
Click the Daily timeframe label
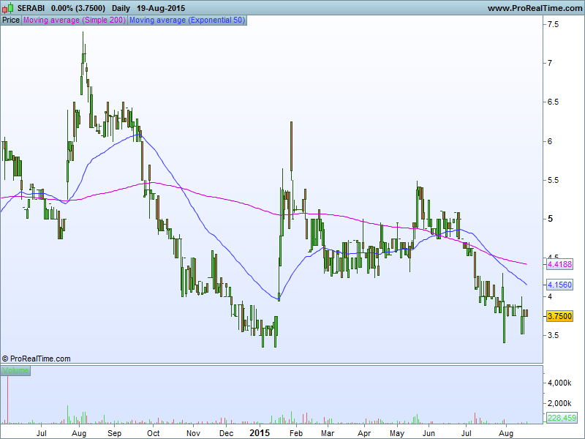(x=121, y=8)
